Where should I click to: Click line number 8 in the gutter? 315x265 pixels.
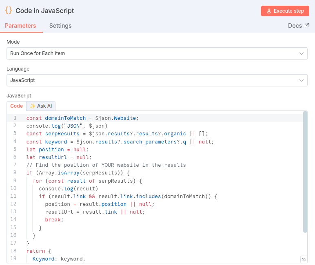click(x=15, y=172)
